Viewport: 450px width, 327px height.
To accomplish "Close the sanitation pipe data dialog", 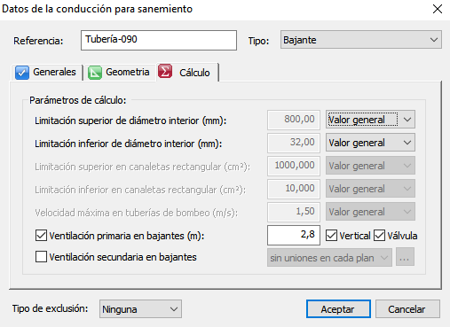I will coord(438,9).
